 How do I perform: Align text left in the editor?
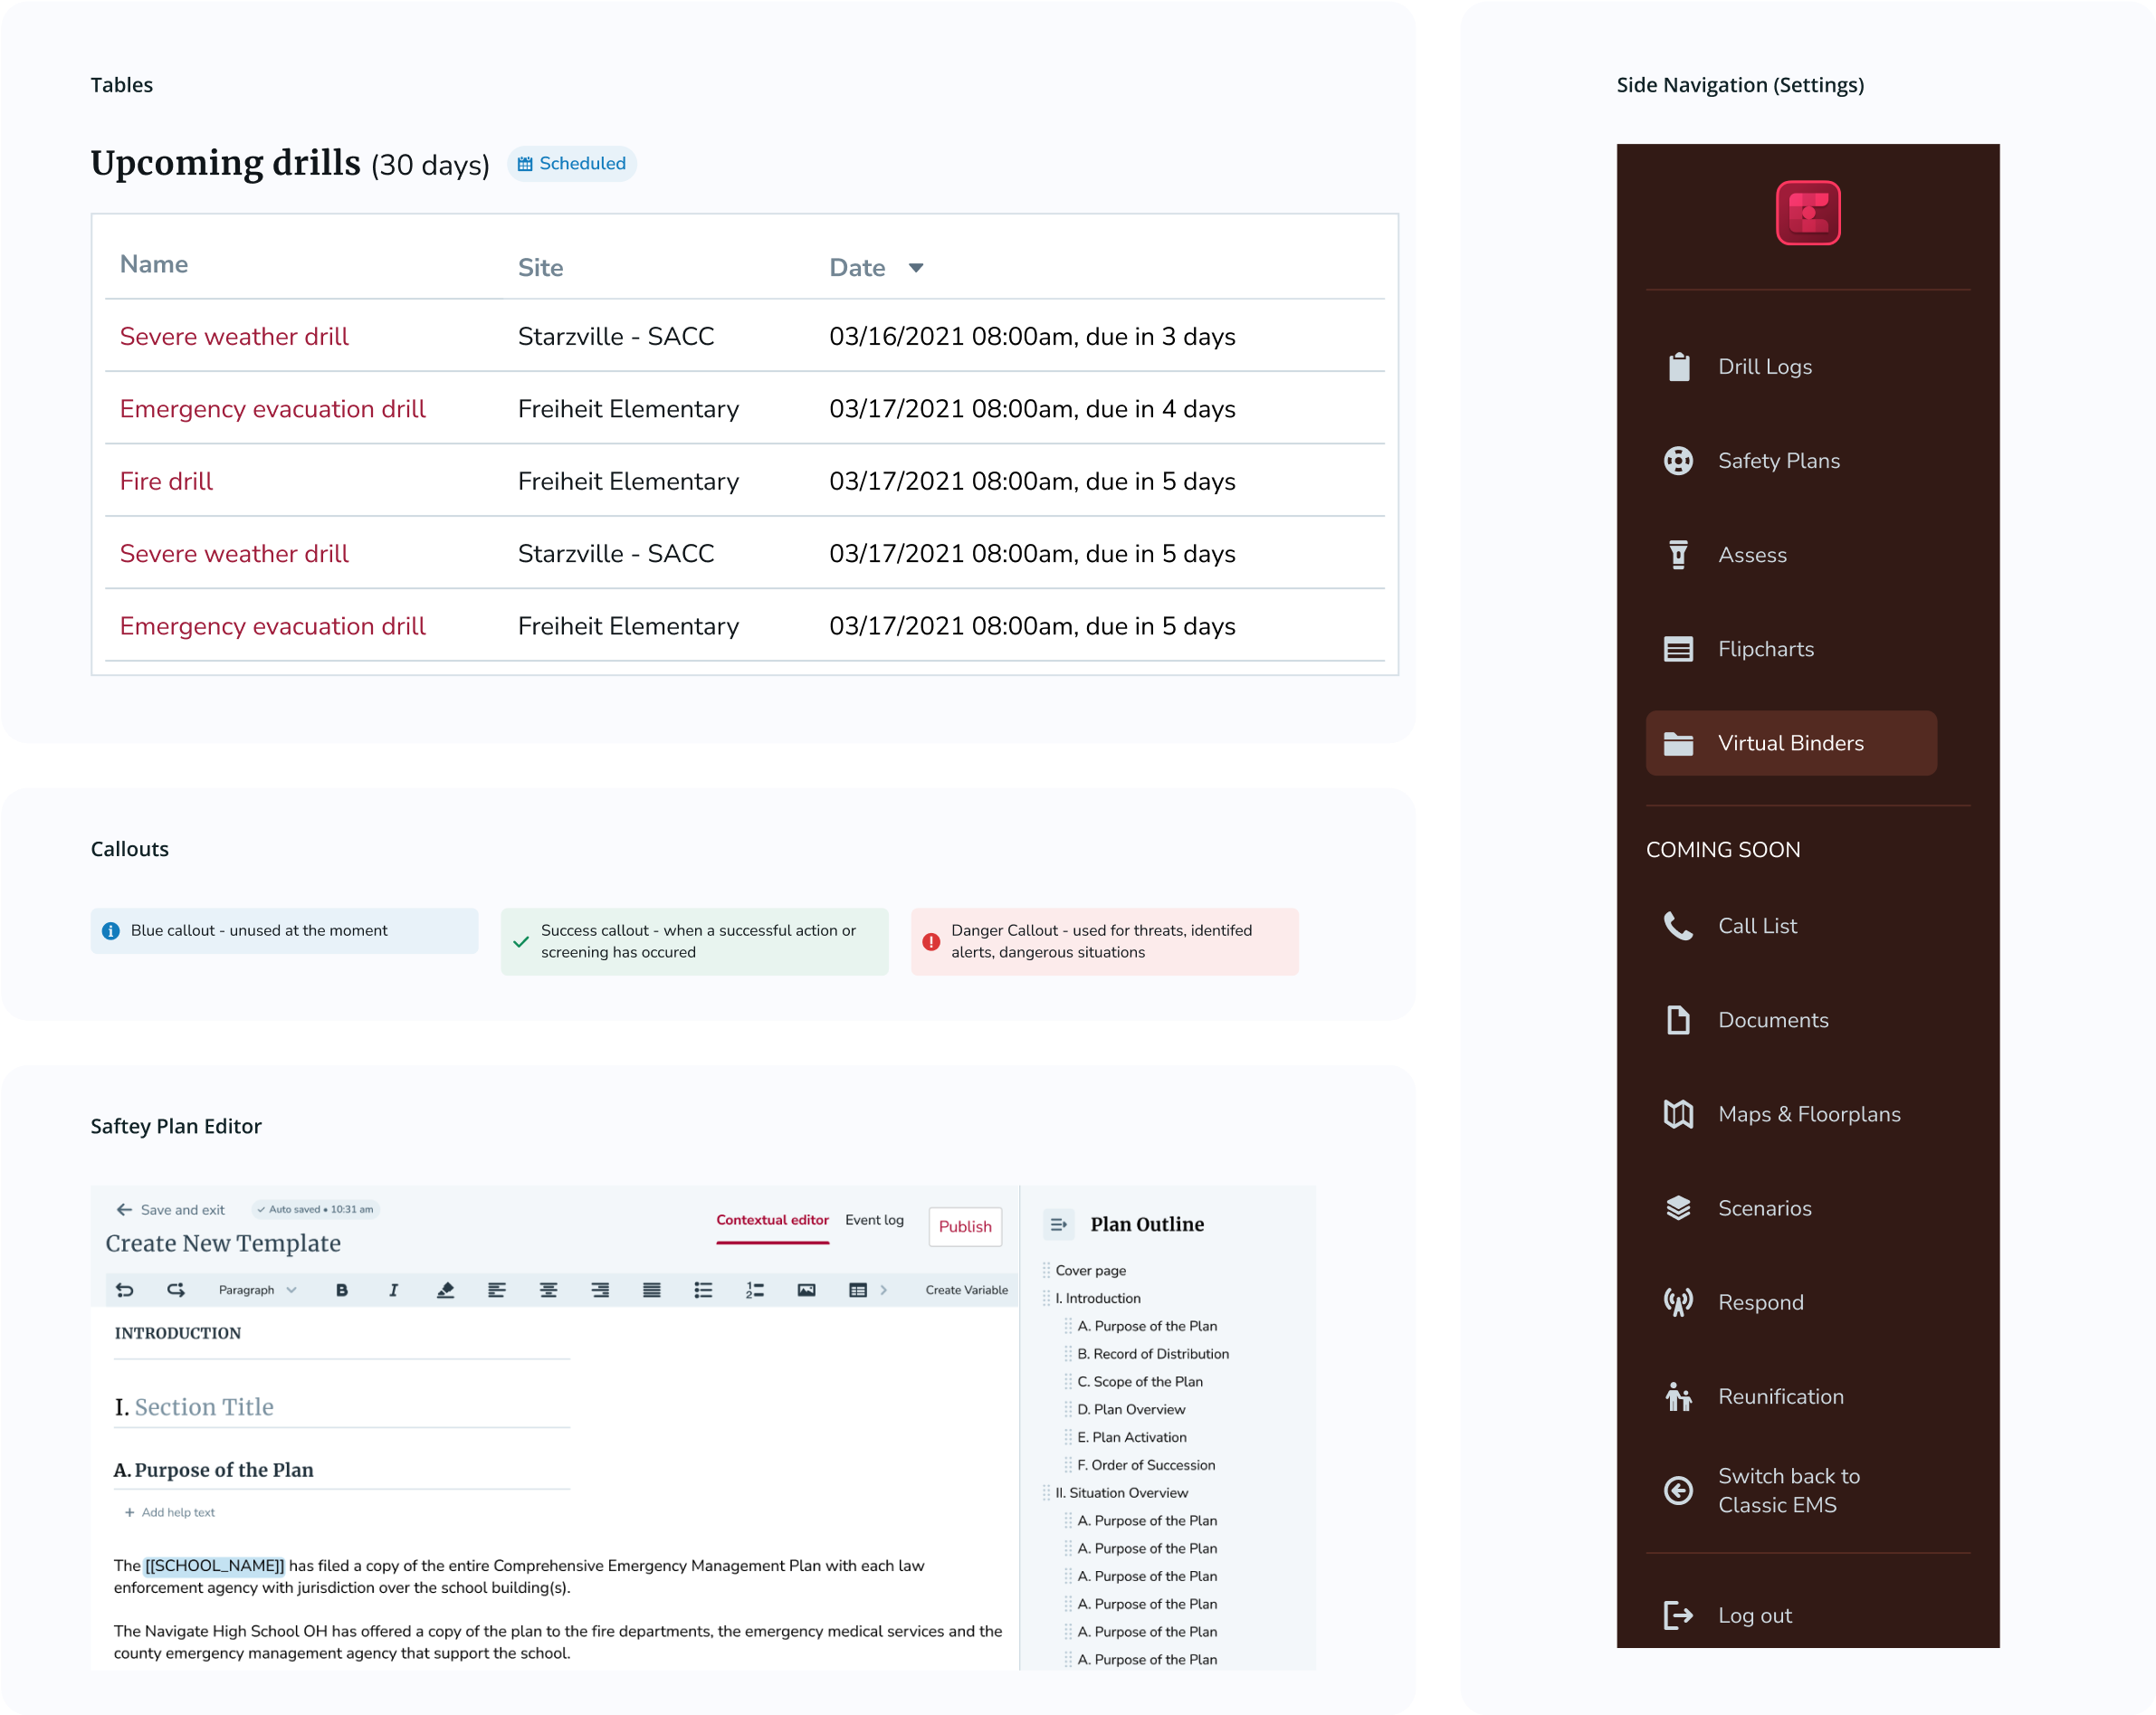(497, 1290)
